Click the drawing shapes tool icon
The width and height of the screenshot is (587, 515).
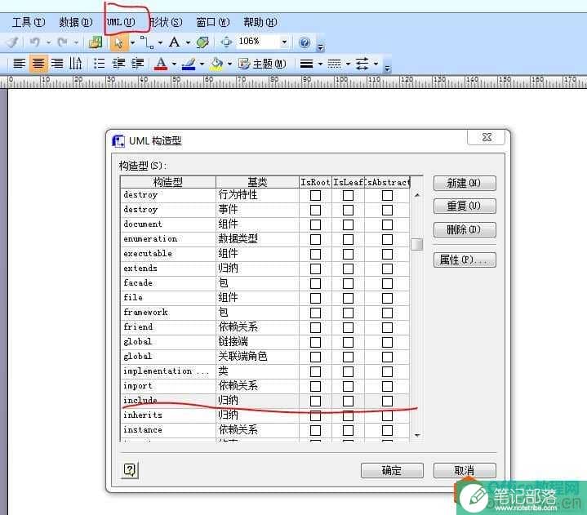[202, 42]
